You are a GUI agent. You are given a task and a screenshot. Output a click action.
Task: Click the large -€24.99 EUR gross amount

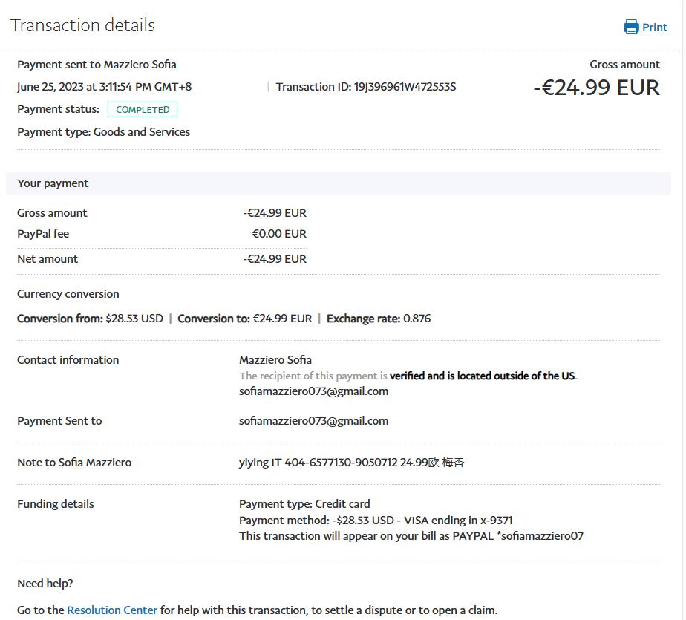coord(596,88)
